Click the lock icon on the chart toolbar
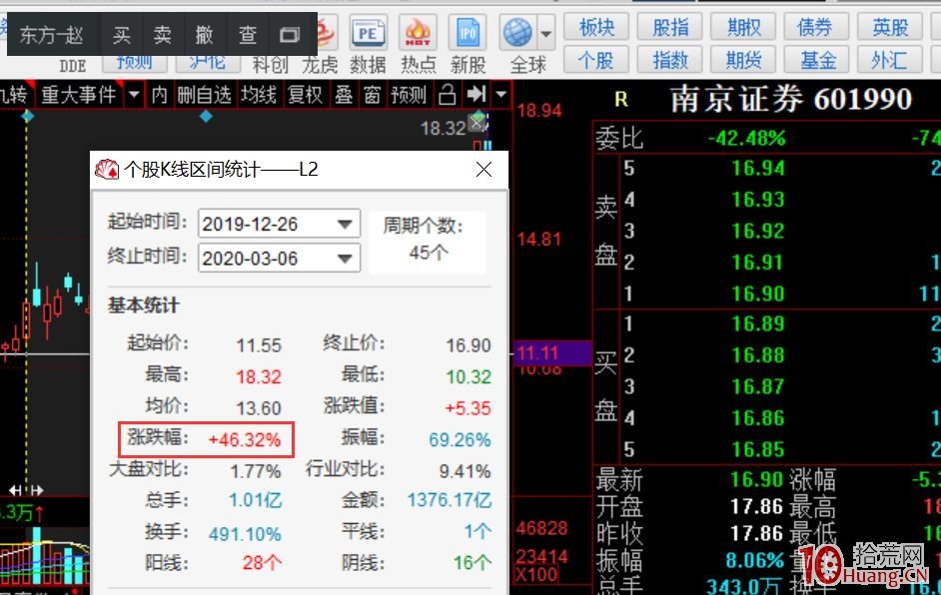 (x=447, y=94)
